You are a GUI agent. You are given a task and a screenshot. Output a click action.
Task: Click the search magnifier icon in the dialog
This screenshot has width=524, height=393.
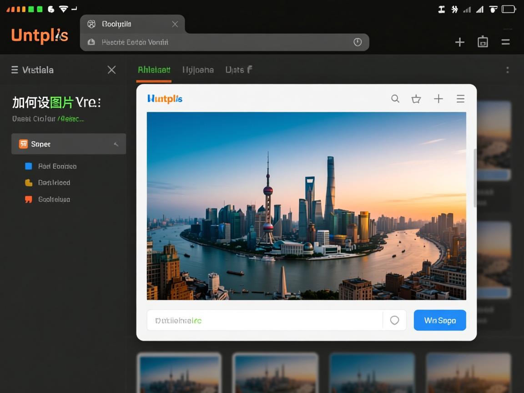[x=395, y=99]
